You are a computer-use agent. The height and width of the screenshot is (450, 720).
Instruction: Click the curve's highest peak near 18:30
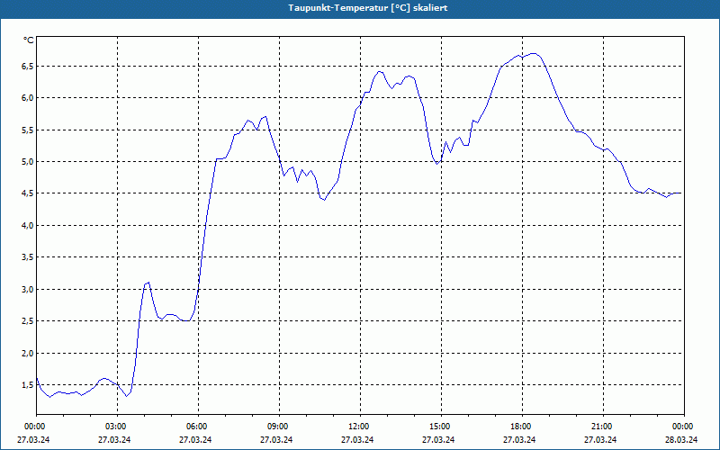[x=533, y=53]
